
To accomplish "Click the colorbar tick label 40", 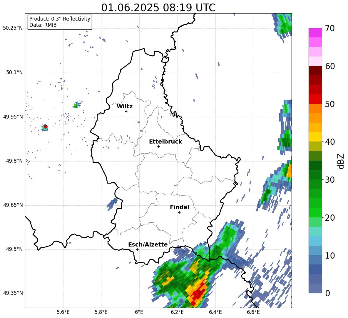I will pos(330,142).
